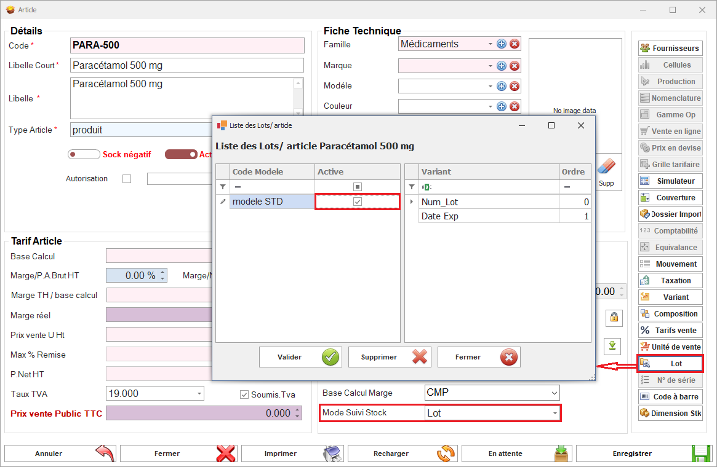This screenshot has width=717, height=467.
Task: Uncheck the Soumis.Tva checkbox
Action: point(244,394)
